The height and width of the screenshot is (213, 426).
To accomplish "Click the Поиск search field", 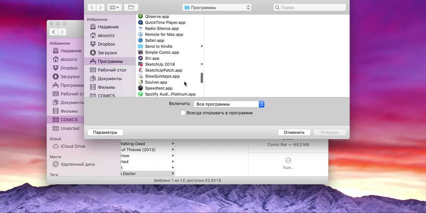I will 310,8.
